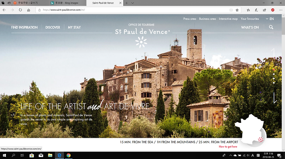This screenshot has width=285, height=159.
Task: Add this page to favorites with star
Action: 237,10
